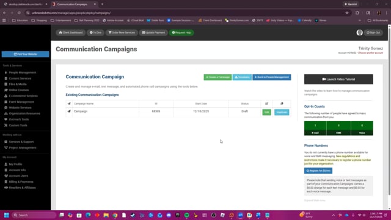This screenshot has height=220, width=391.
Task: Go Back to People Management
Action: click(271, 78)
